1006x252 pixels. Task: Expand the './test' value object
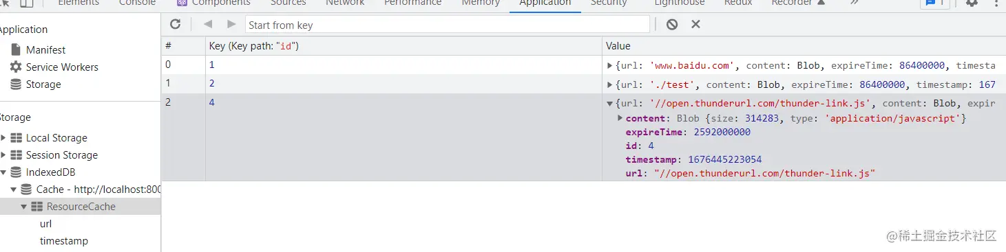609,84
